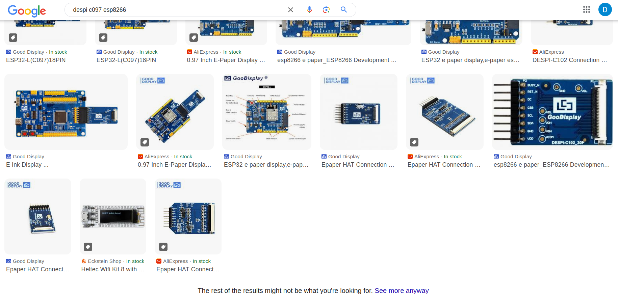Click Eckstein Shop source label
This screenshot has width=618, height=298.
(x=104, y=261)
